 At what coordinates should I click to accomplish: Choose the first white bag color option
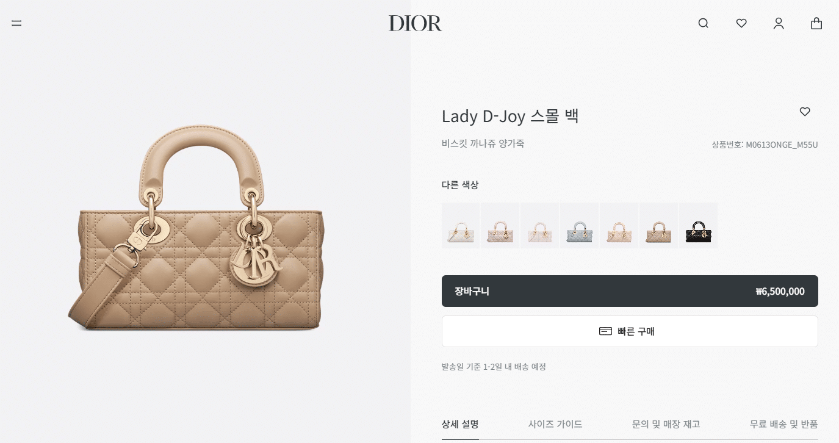click(x=461, y=226)
